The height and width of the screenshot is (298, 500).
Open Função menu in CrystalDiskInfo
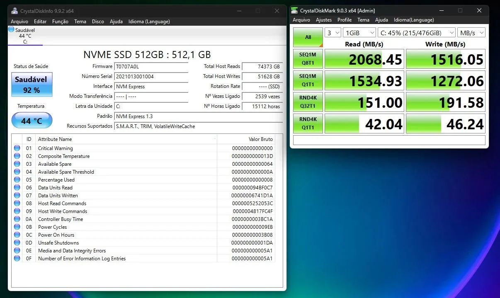tap(60, 22)
